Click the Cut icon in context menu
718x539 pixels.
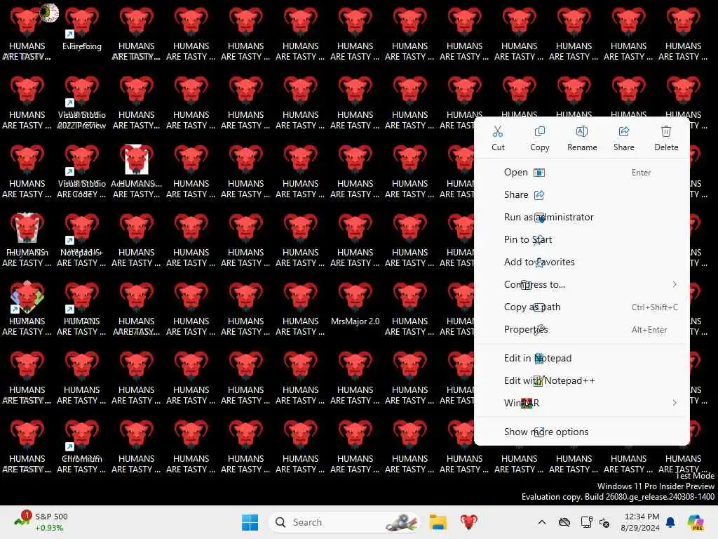pos(498,132)
